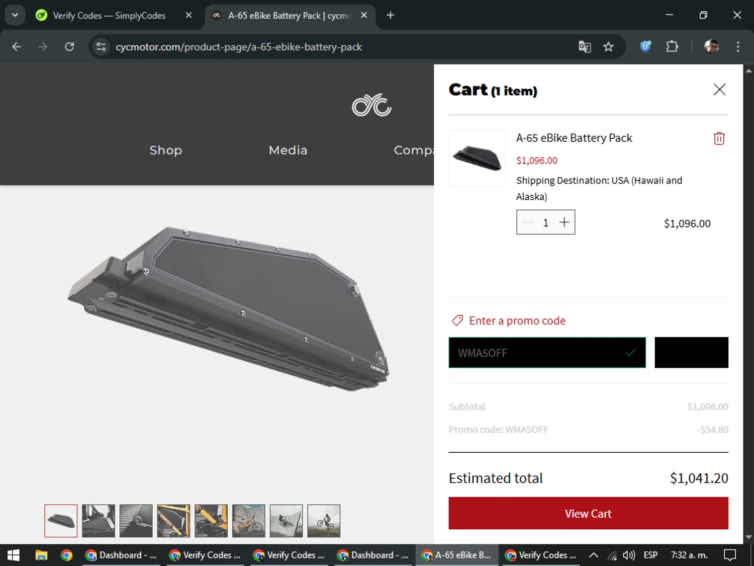Close the A-65 eBike Battery Pack tab
Image resolution: width=754 pixels, height=566 pixels.
[364, 15]
